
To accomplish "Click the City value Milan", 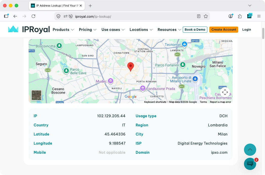I will (x=222, y=134).
